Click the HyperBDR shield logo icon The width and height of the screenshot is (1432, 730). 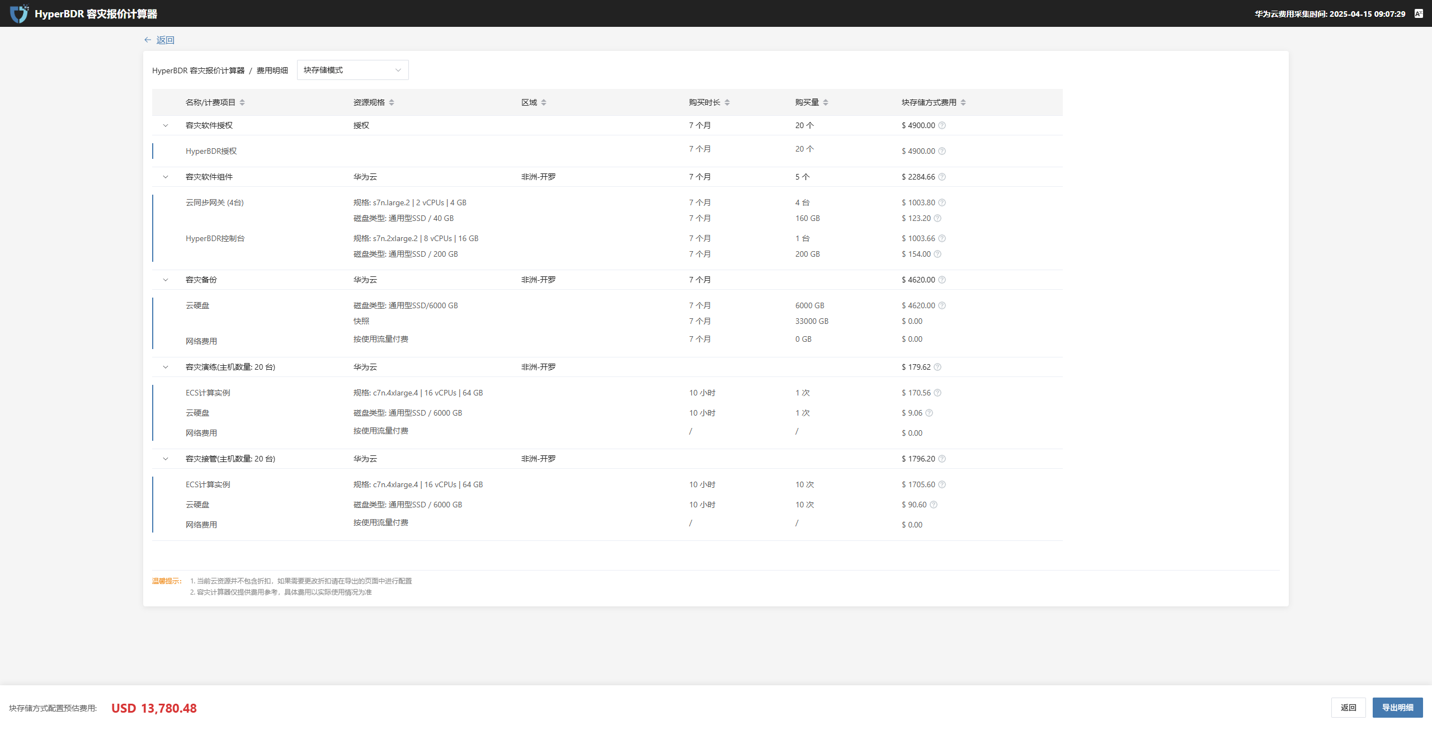[x=20, y=13]
